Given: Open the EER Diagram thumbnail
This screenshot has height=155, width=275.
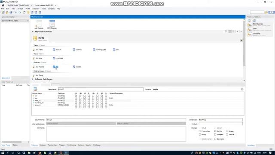Looking at the screenshot, I should [52, 23].
